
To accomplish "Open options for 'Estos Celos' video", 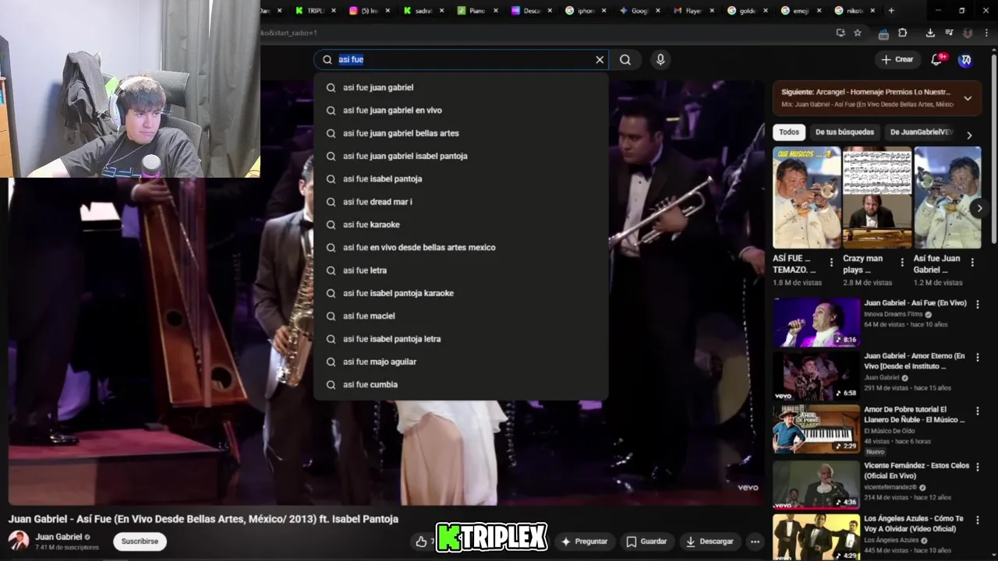I will [x=977, y=466].
